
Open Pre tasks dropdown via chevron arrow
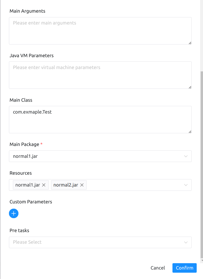[186, 242]
